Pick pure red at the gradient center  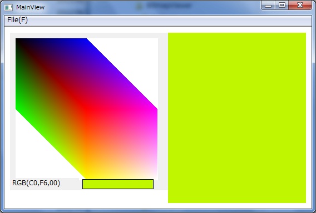pos(86,109)
